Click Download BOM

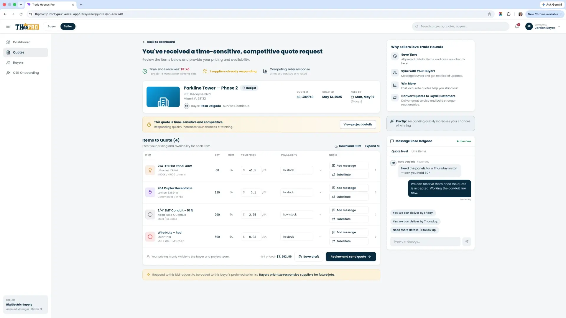pyautogui.click(x=348, y=146)
